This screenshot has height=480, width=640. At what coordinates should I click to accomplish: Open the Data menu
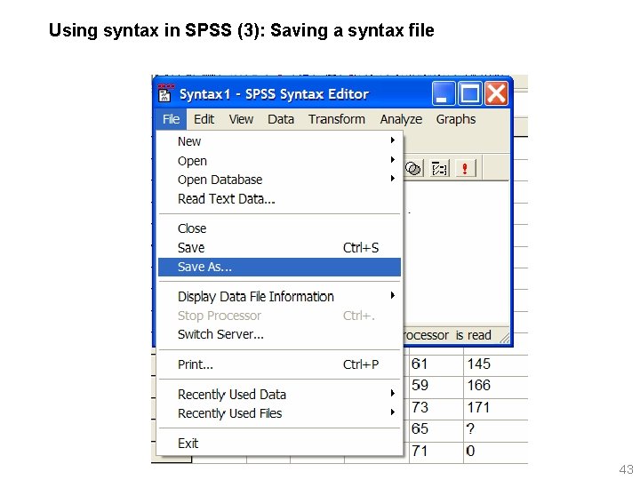coord(281,119)
